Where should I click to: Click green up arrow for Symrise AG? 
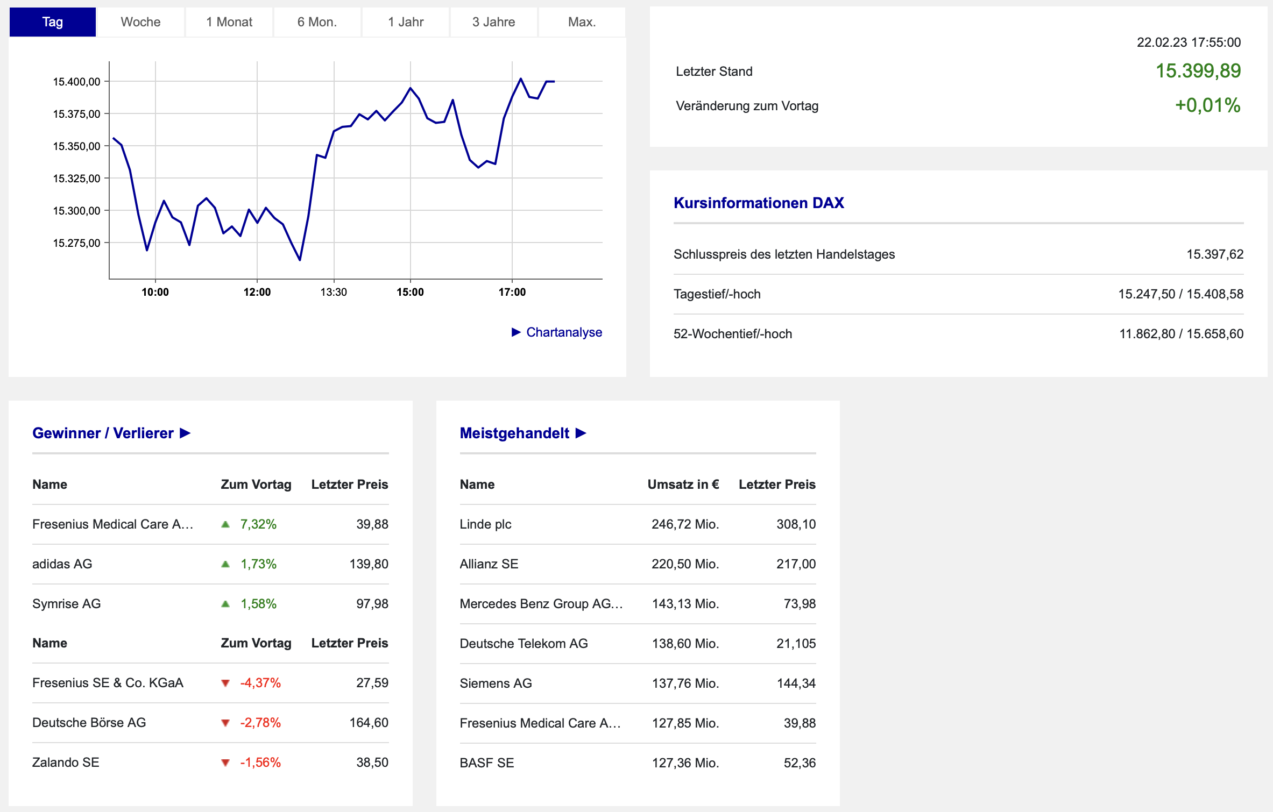click(x=225, y=604)
